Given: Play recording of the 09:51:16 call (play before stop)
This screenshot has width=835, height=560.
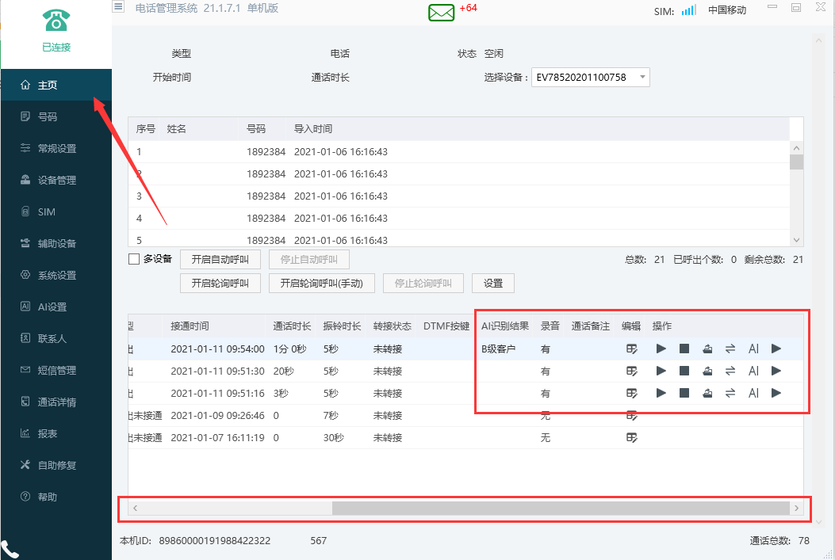Looking at the screenshot, I should coord(661,394).
